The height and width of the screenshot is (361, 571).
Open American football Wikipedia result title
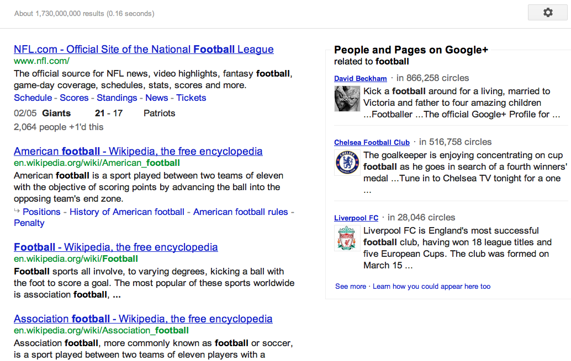[138, 151]
